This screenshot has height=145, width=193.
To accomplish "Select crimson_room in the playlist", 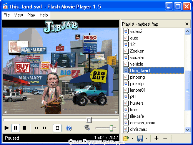I will coord(153,123).
